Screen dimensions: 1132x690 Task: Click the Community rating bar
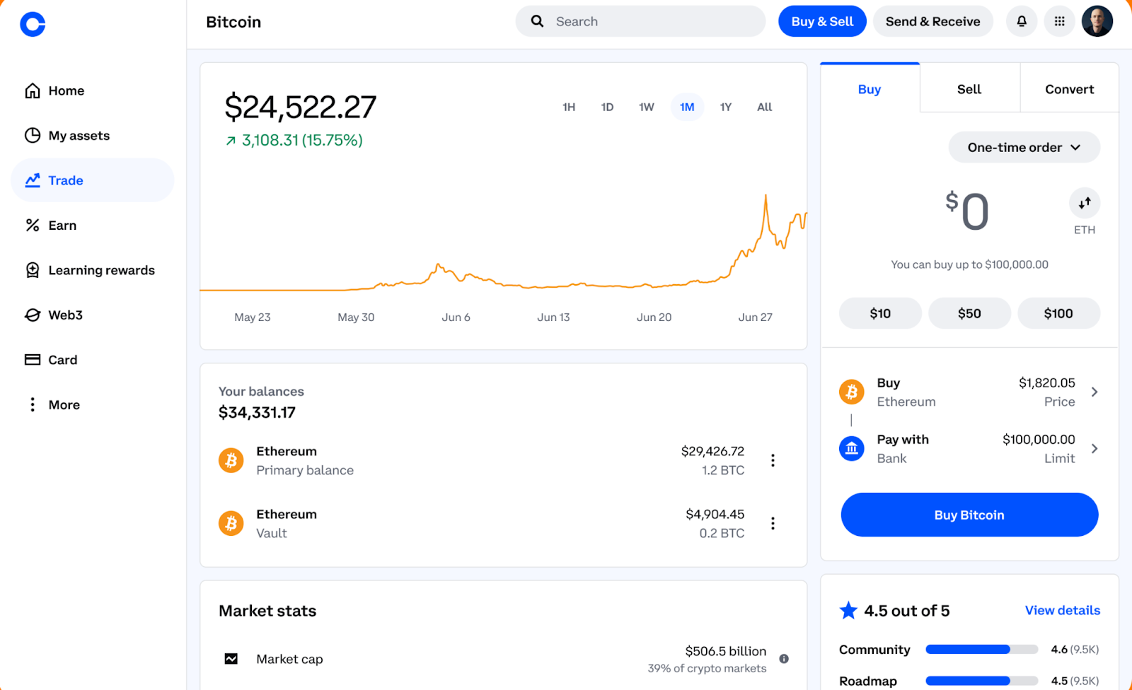click(981, 649)
